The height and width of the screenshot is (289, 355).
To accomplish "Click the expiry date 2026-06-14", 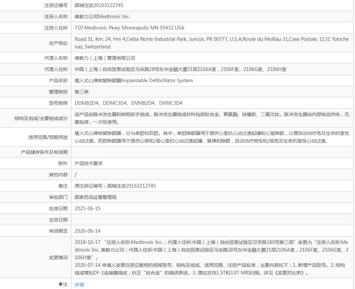I will click(88, 231).
